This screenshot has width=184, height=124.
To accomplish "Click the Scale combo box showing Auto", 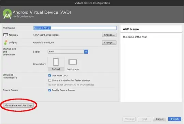I will 68,52.
